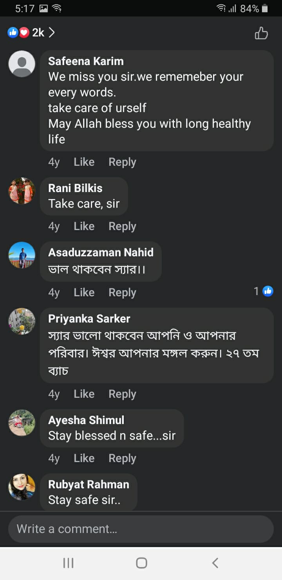Open Ayesha Shimul's profile picture
This screenshot has height=580, width=282.
[22, 423]
